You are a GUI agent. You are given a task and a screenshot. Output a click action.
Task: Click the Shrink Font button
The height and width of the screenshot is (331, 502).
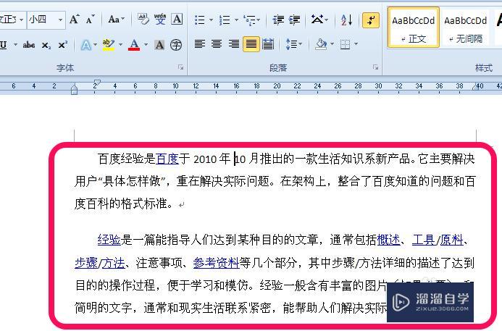coord(91,20)
